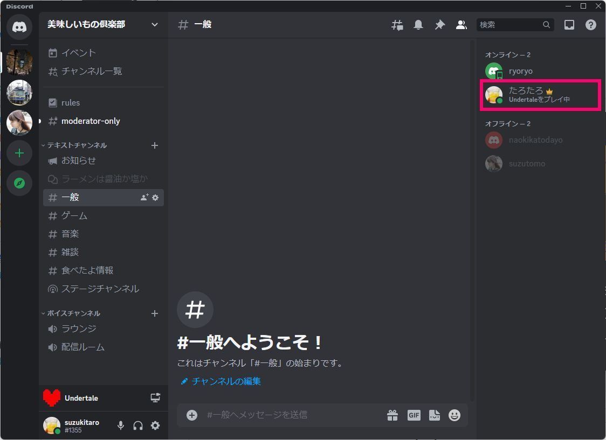Click the attach file plus button

[x=192, y=415]
